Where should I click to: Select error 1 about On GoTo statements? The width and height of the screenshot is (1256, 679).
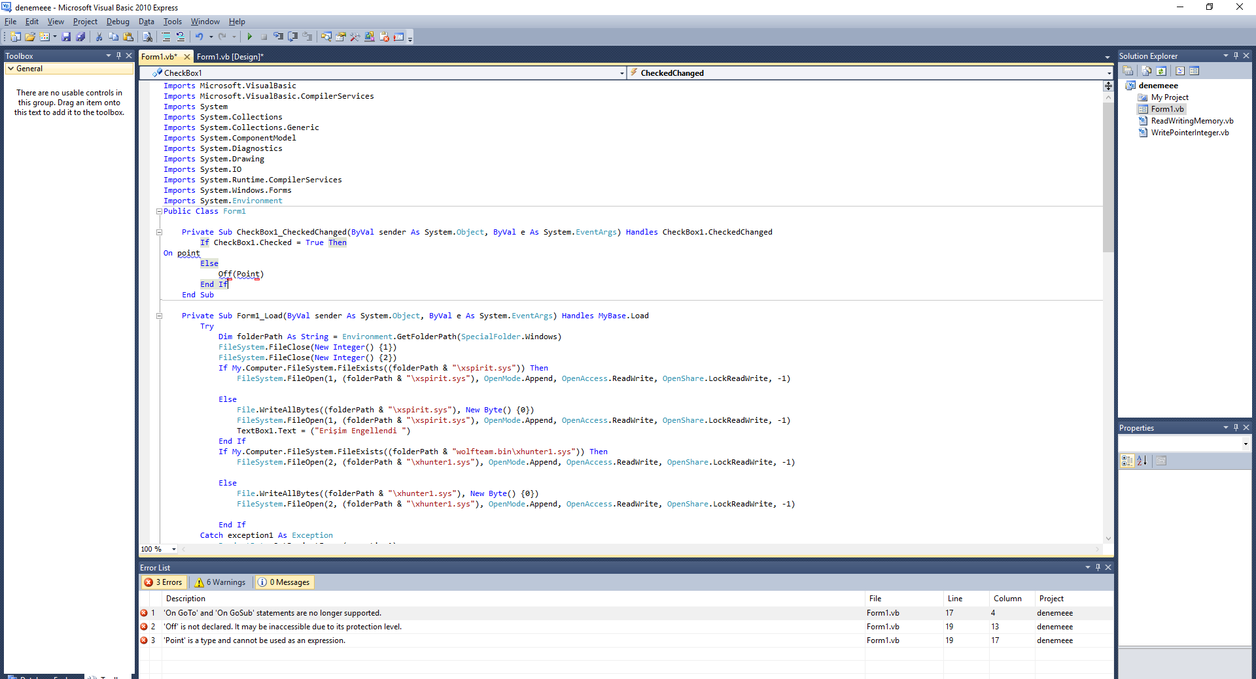coord(625,613)
